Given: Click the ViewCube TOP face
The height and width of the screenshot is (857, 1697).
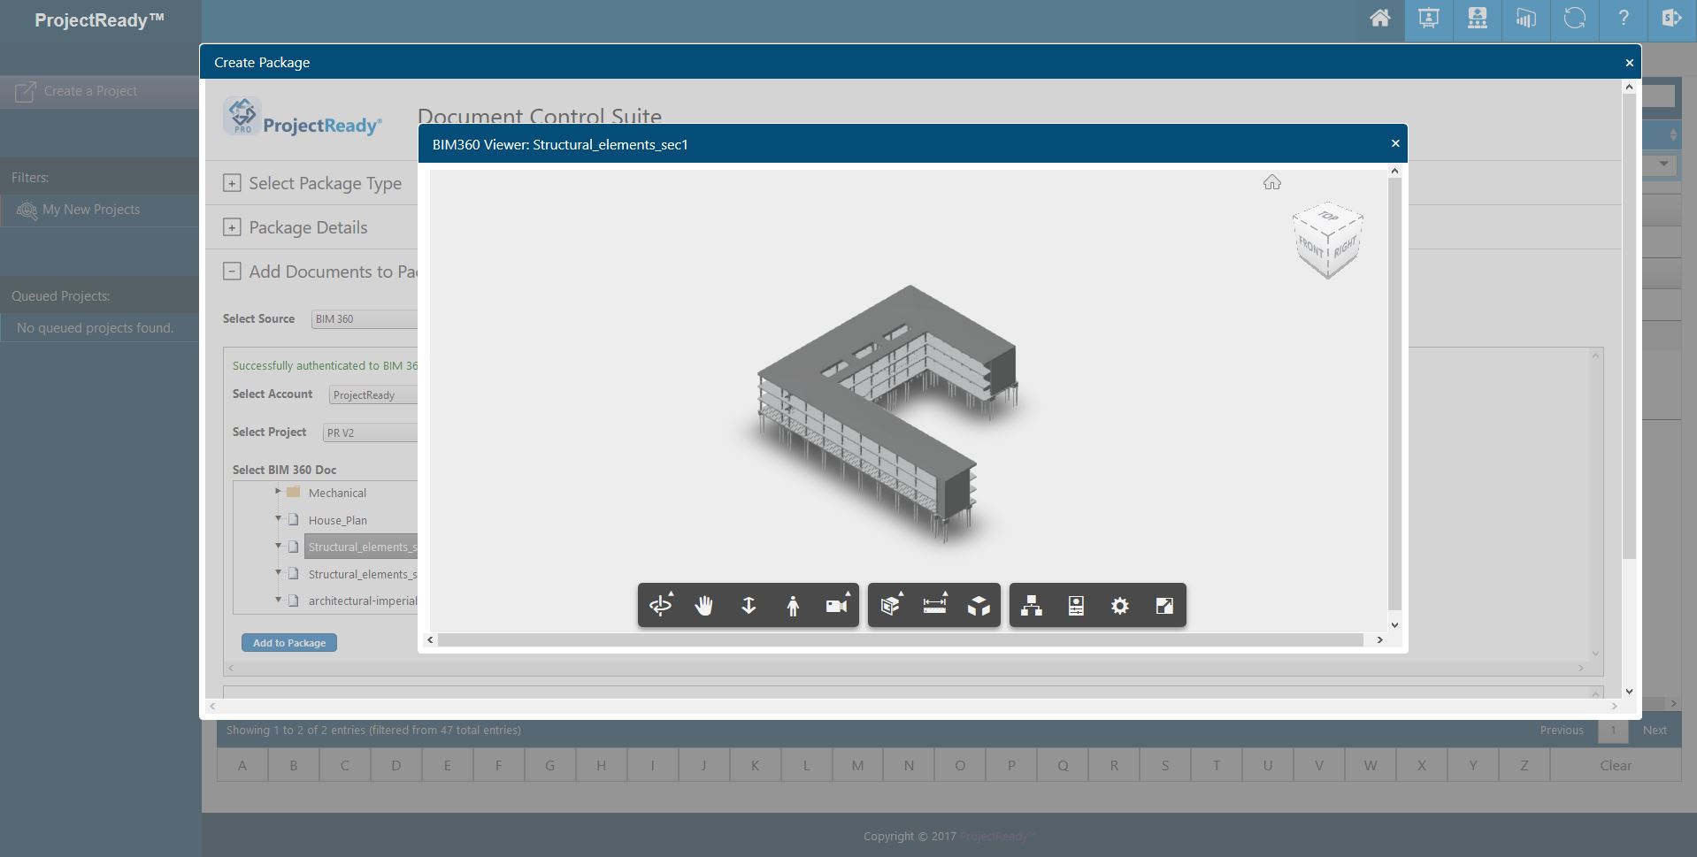Looking at the screenshot, I should 1328,217.
